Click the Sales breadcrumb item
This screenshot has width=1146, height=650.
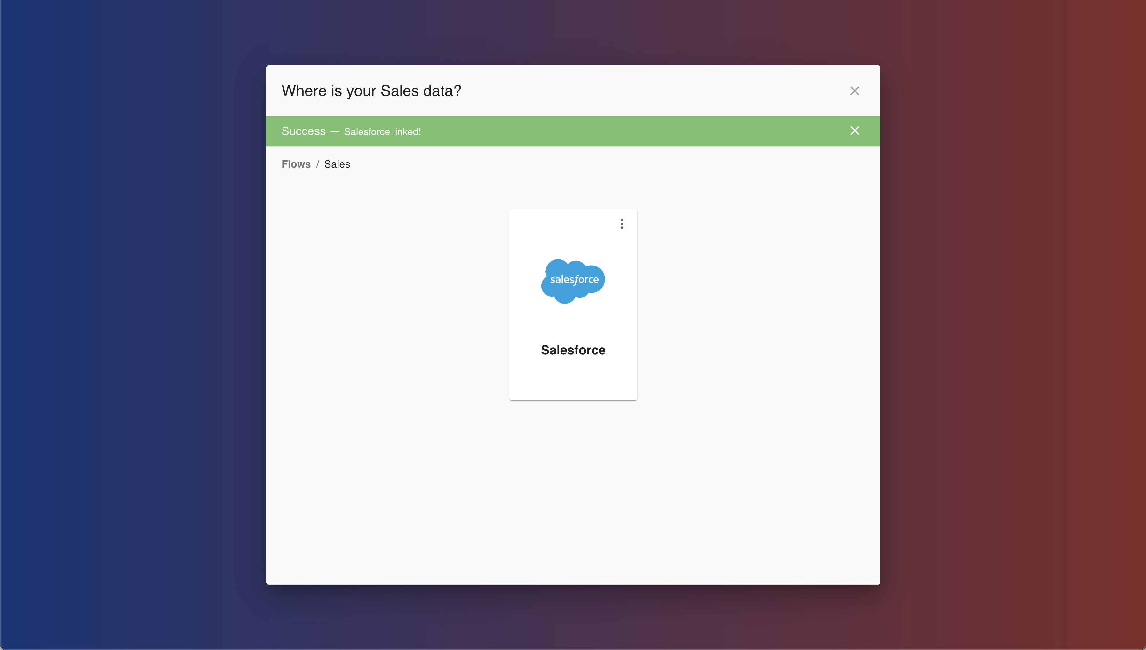(x=337, y=164)
